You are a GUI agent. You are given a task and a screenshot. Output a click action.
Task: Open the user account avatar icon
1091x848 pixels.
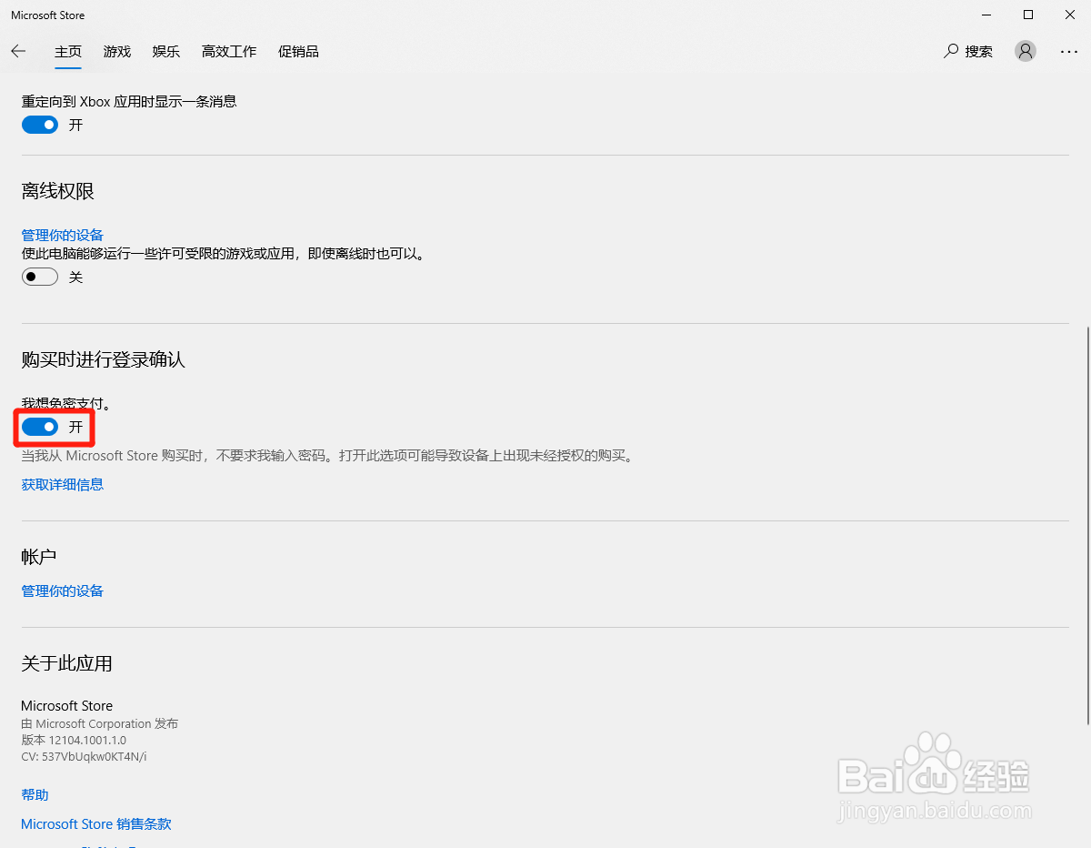[x=1026, y=51]
